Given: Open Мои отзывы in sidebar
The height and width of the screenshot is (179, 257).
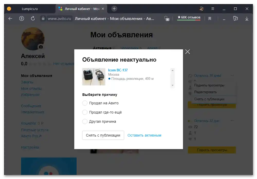Looking at the screenshot, I should coord(31,88).
